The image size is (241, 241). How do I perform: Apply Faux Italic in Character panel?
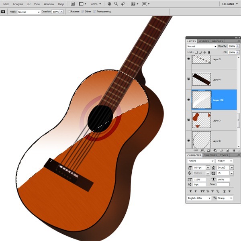pos(196,191)
